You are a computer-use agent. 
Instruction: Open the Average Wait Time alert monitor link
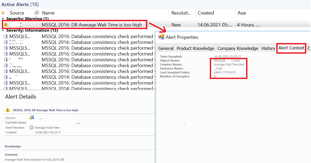(47, 128)
